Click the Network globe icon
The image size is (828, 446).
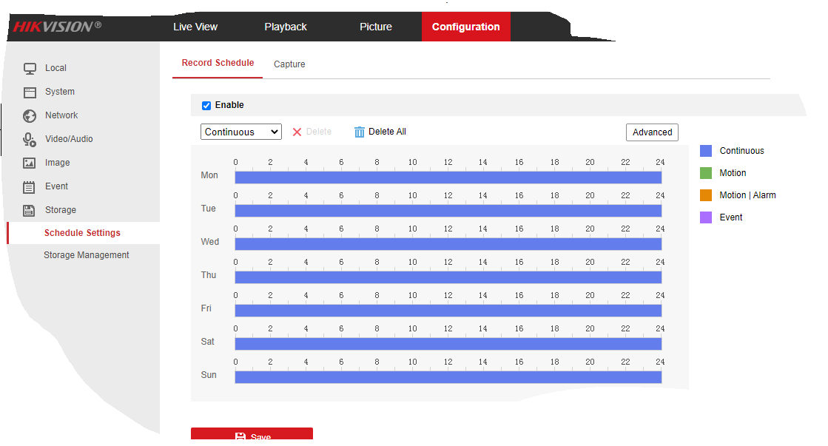click(30, 116)
